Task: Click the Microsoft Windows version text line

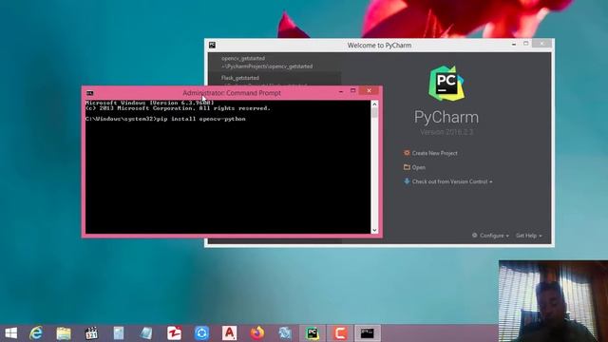Action: [150, 103]
